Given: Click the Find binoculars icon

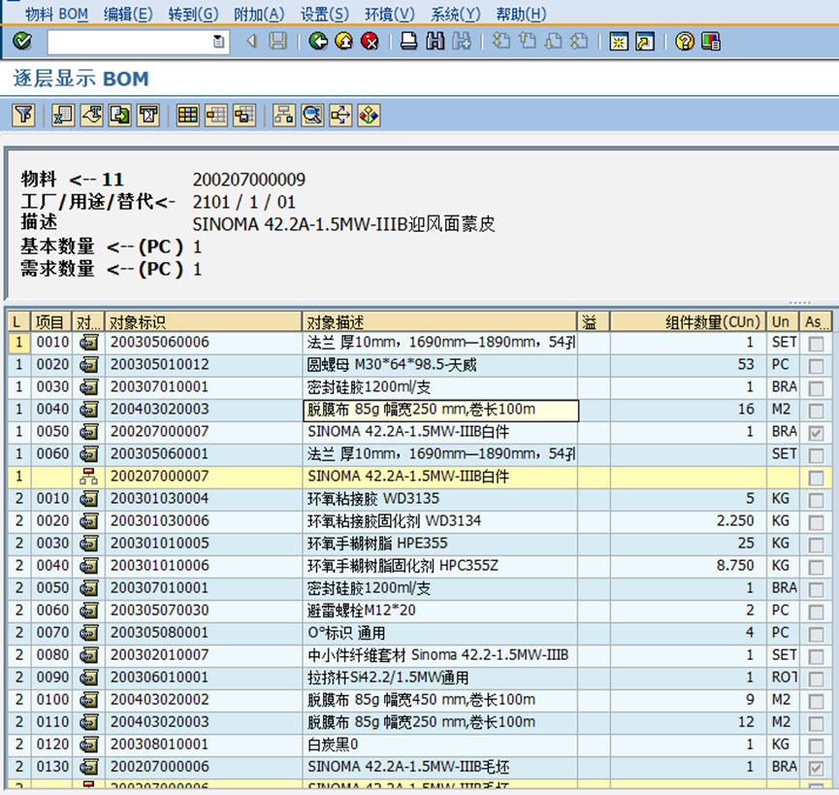Looking at the screenshot, I should (435, 41).
